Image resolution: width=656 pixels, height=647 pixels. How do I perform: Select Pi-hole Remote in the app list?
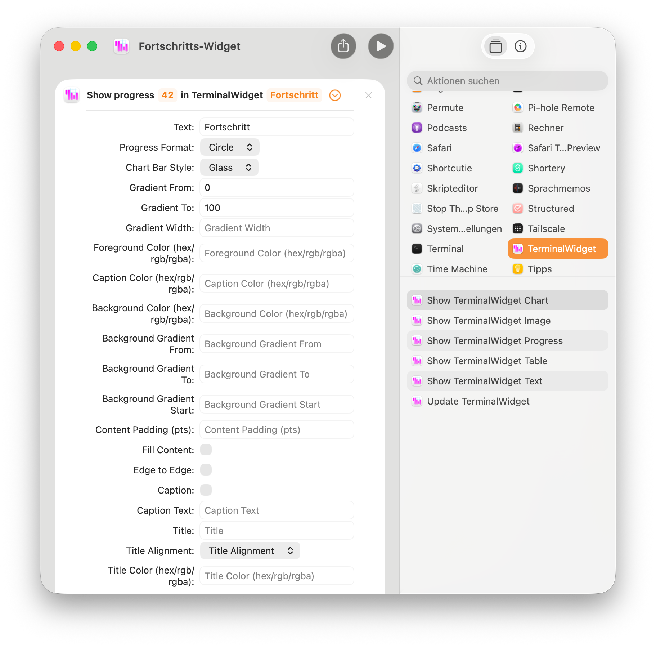pyautogui.click(x=558, y=108)
